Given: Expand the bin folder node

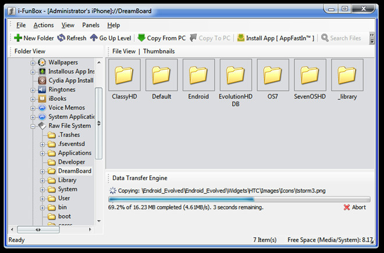Looking at the screenshot, I should click(x=42, y=208).
